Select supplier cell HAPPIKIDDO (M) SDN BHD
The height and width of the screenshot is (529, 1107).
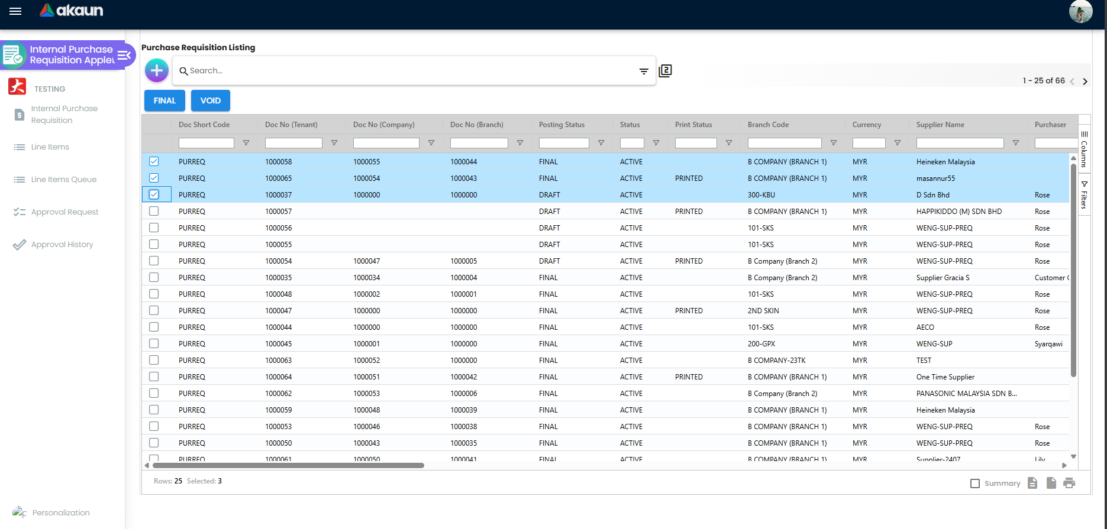(x=959, y=211)
